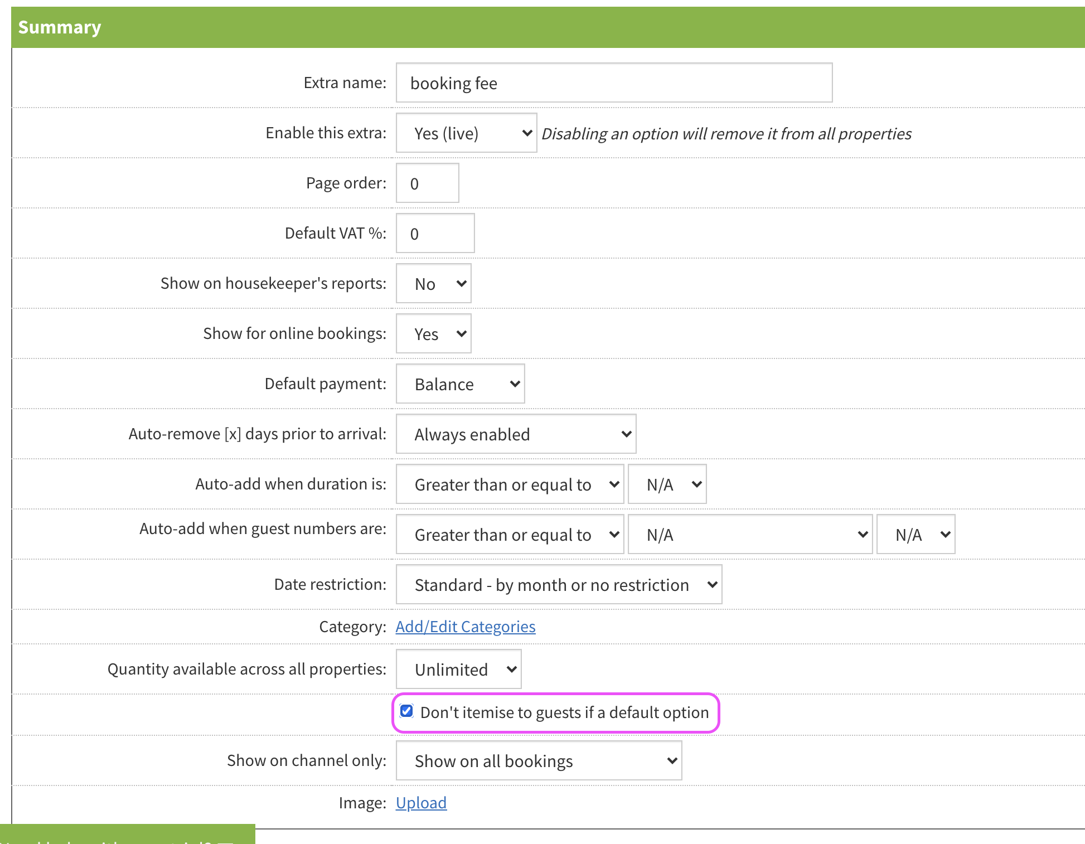The image size is (1085, 844).
Task: Open guest numbers comparison operator dropdown
Action: point(510,535)
